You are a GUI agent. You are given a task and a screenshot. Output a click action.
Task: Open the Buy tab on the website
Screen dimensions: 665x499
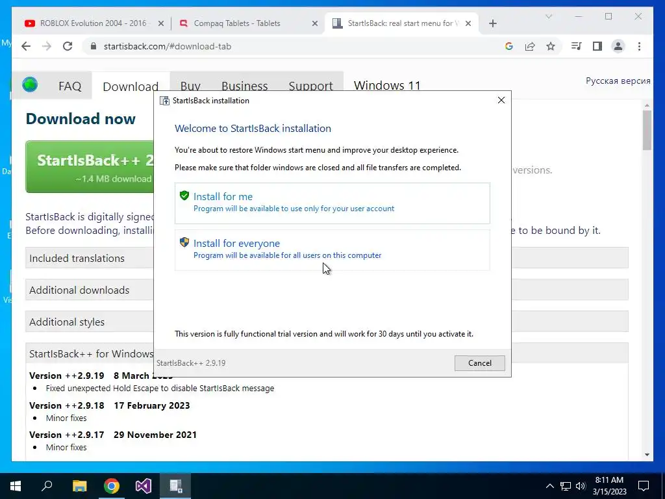point(190,85)
